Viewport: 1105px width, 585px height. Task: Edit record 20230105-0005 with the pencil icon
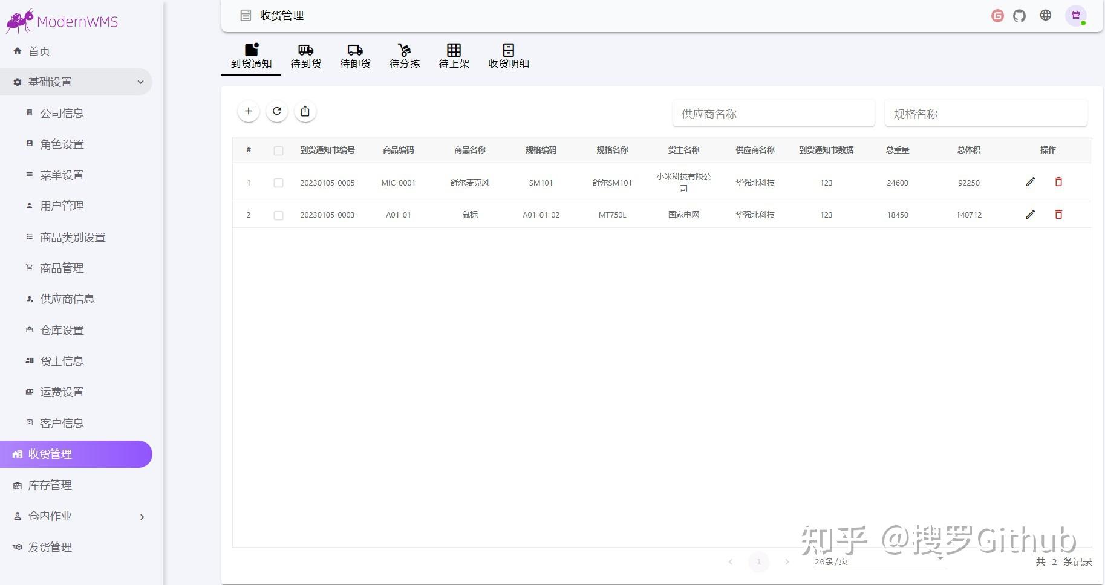(x=1031, y=181)
